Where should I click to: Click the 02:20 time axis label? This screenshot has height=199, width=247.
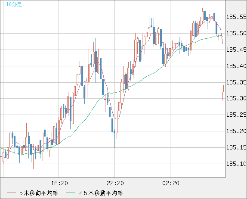click(171, 183)
